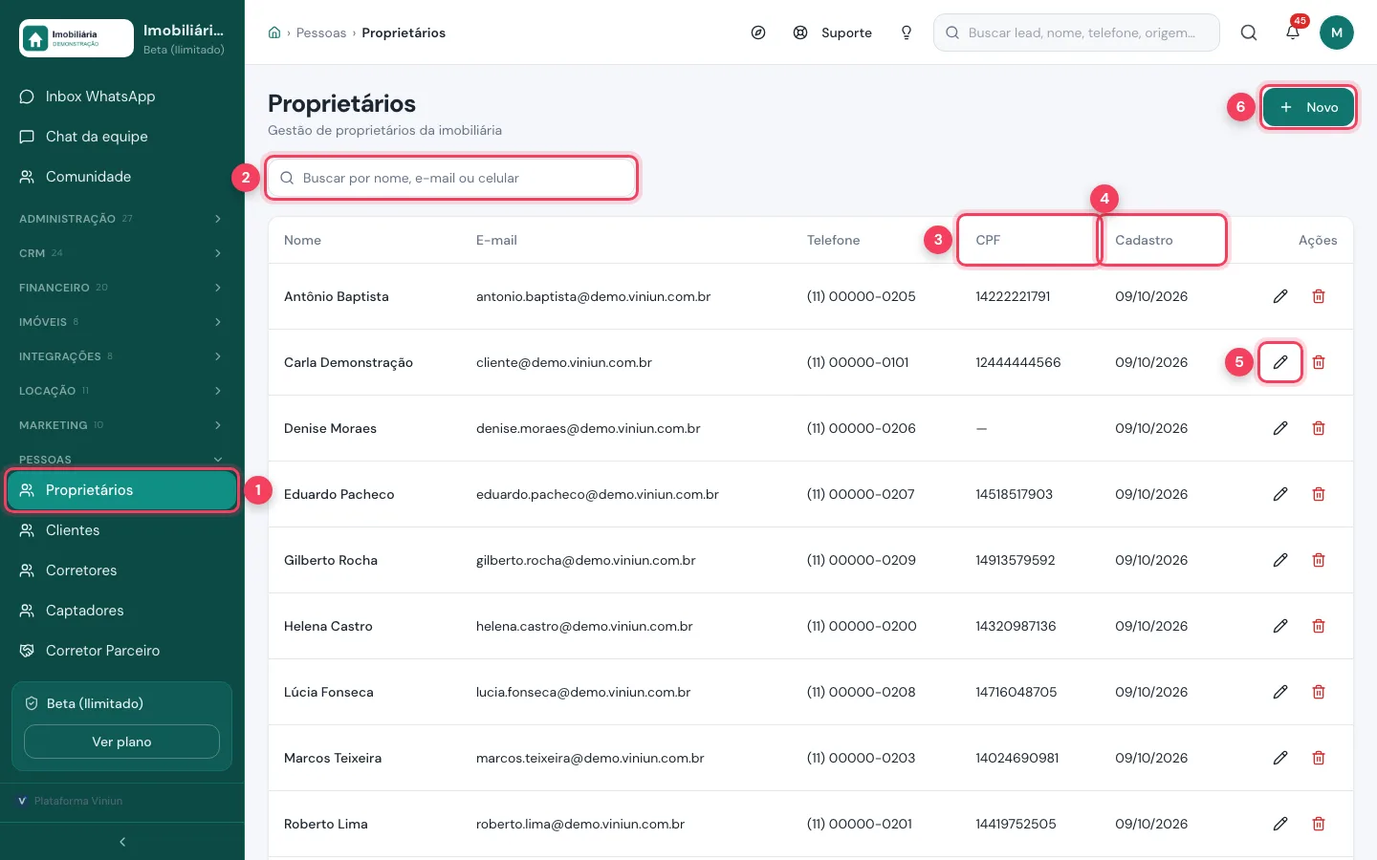
Task: Collapse the sidebar with the bottom chevron
Action: (122, 842)
